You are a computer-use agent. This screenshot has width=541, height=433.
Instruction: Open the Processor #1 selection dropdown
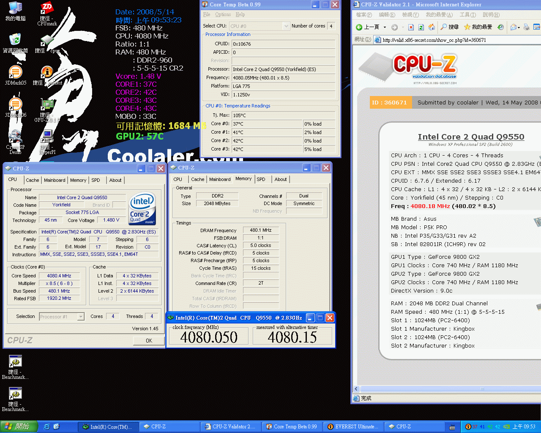[81, 316]
